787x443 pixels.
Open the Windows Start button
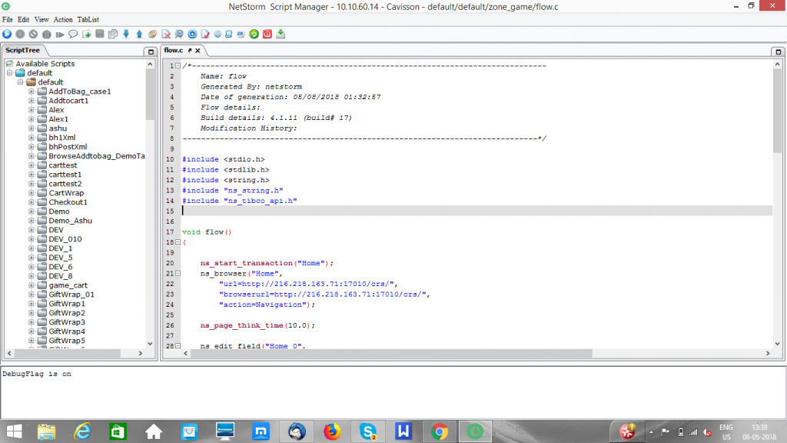pos(14,431)
